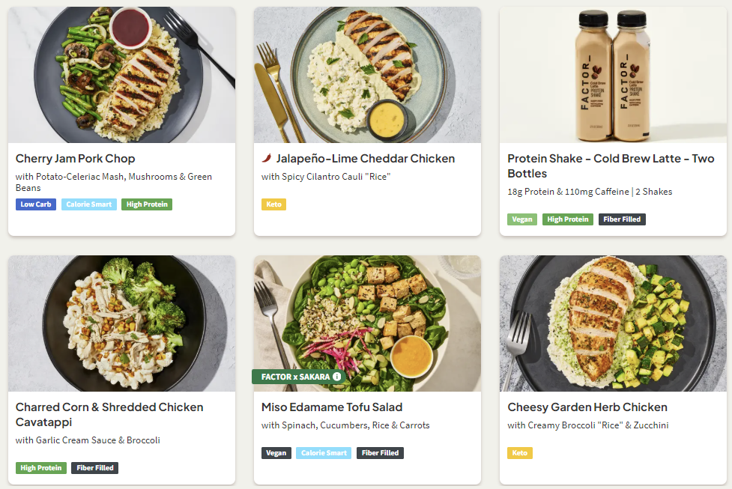Open the Charred Corn Cavatappi meal image

(121, 324)
